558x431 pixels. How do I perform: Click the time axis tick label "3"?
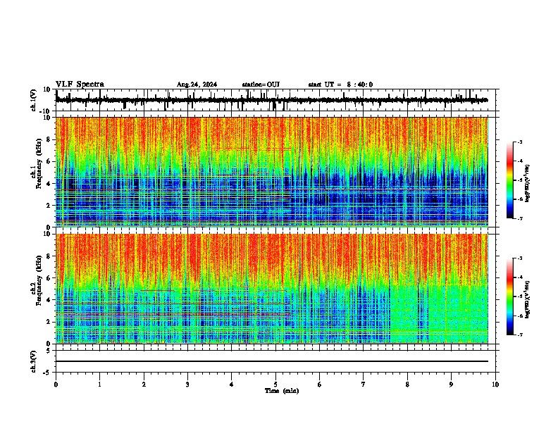(187, 385)
